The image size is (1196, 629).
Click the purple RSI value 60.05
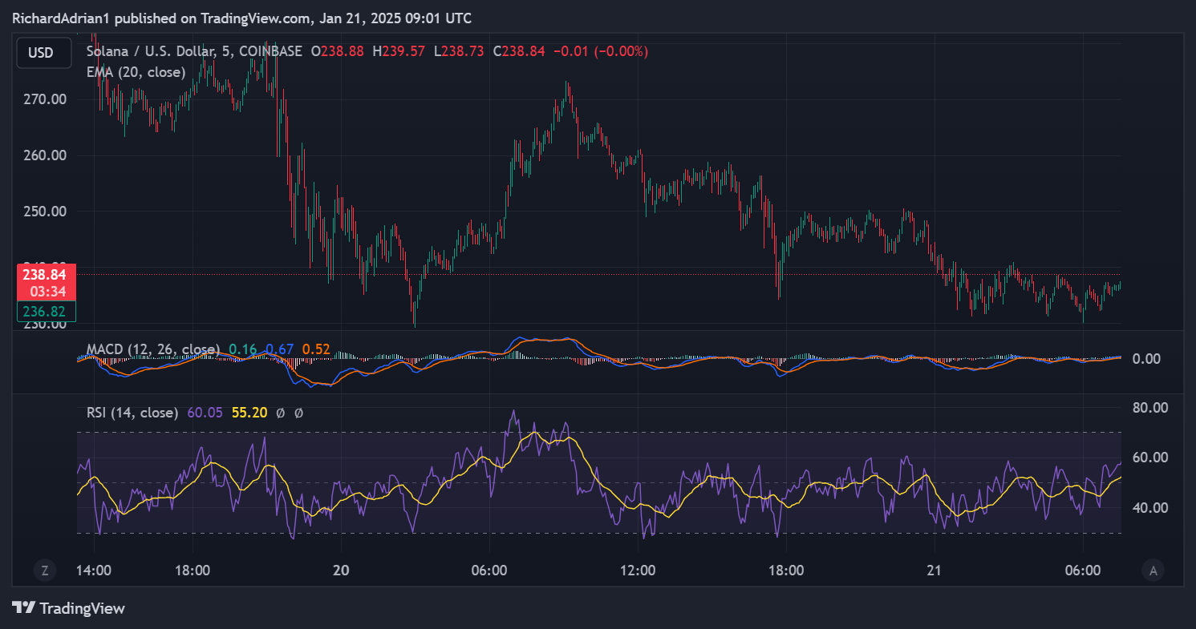[205, 413]
